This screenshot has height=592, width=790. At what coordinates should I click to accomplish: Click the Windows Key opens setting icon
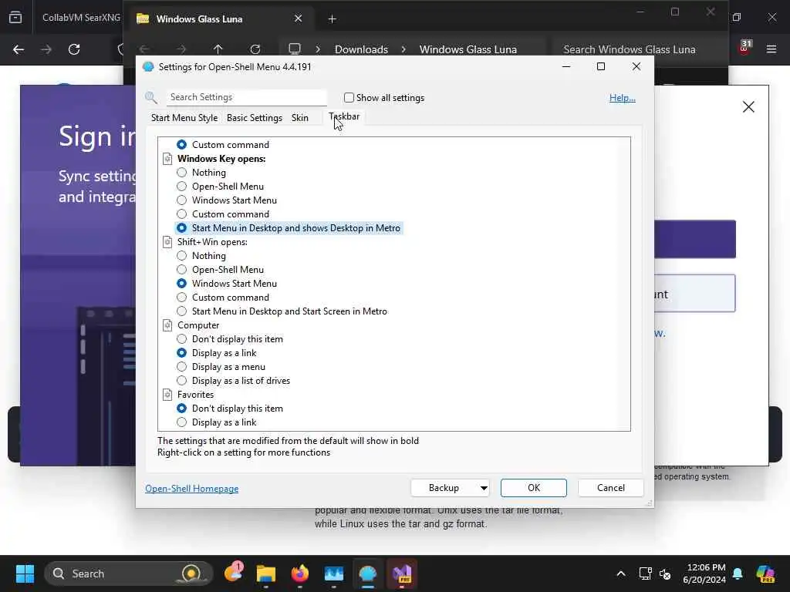pyautogui.click(x=167, y=159)
